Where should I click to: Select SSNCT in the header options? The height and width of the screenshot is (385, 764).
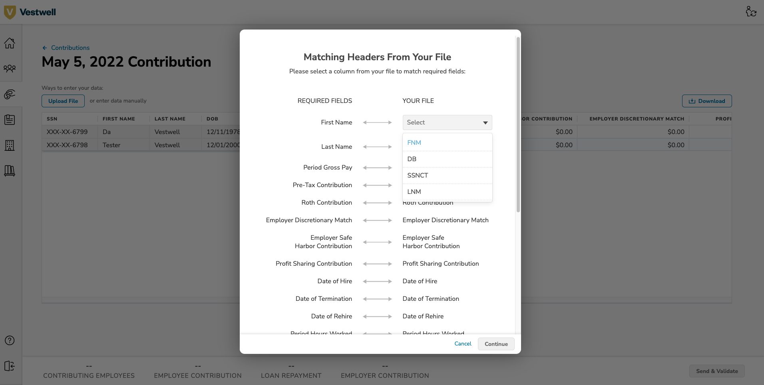pyautogui.click(x=418, y=175)
